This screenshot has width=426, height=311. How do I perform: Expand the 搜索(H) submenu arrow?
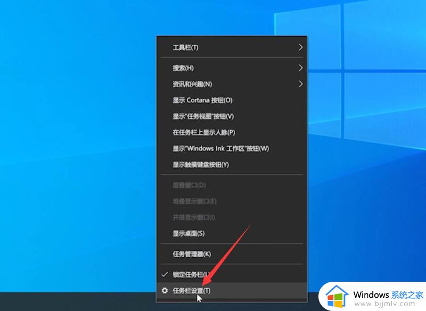coord(300,68)
